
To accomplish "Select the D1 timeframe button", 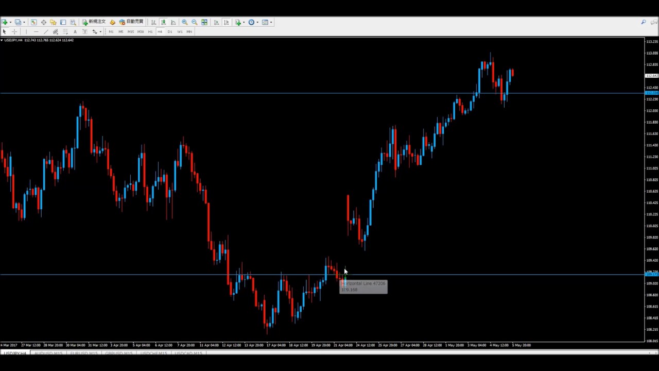I will (169, 32).
